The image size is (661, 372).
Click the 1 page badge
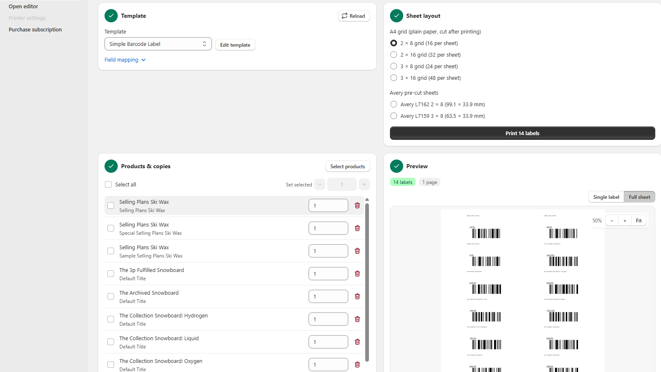click(430, 182)
